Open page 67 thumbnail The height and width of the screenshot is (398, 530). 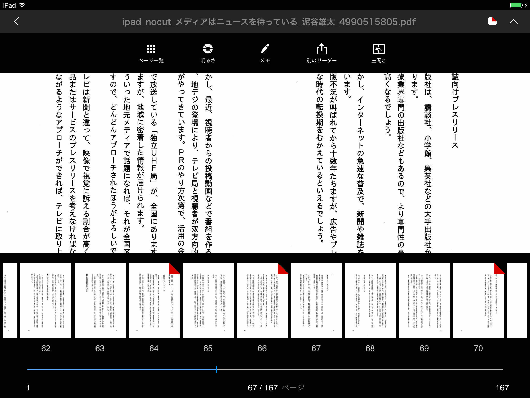316,301
